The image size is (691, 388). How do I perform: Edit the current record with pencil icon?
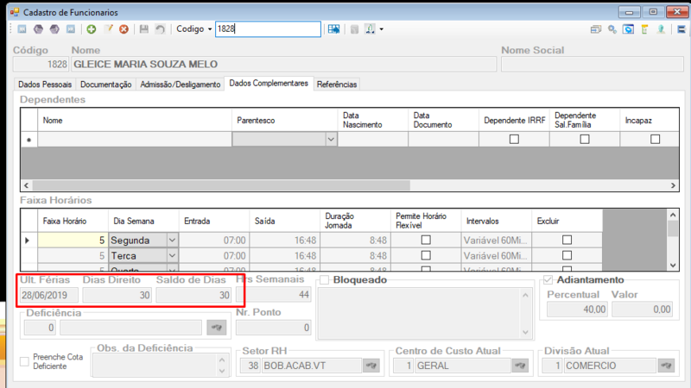tap(108, 29)
